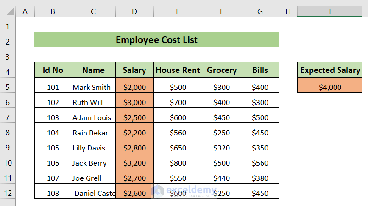Click the Id No header cell
368x206 pixels.
point(53,70)
